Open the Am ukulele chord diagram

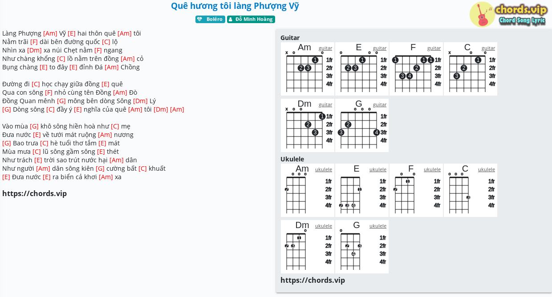(308, 193)
